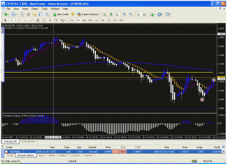Select the Horizontal Line drawing tool
The height and width of the screenshot is (164, 227).
[x=25, y=20]
